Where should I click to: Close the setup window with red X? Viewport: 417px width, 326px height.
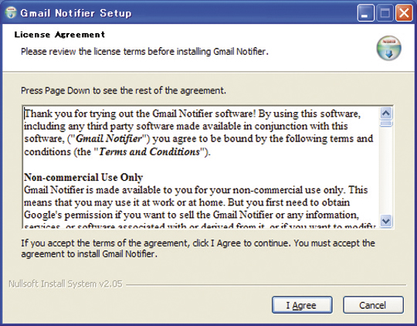pyautogui.click(x=404, y=13)
